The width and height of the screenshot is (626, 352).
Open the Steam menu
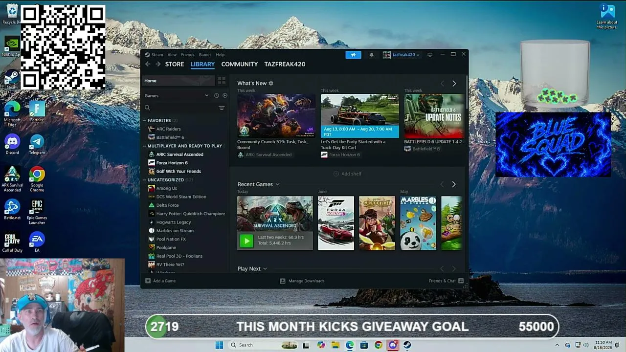point(157,55)
